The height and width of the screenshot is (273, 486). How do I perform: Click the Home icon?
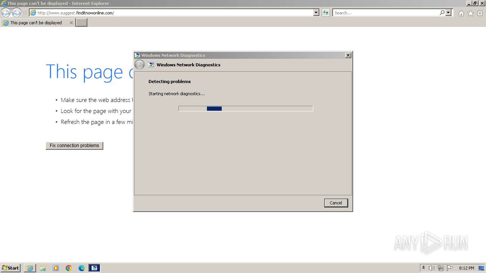pyautogui.click(x=461, y=13)
